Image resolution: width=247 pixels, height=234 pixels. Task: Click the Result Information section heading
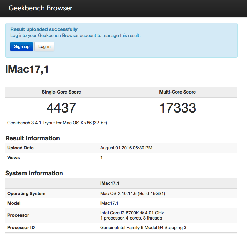click(32, 138)
